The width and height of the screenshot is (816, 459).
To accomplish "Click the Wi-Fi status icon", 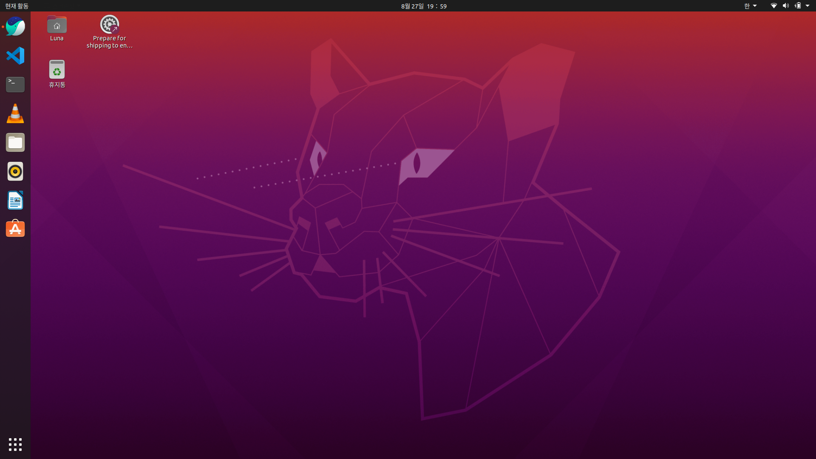I will [x=773, y=6].
